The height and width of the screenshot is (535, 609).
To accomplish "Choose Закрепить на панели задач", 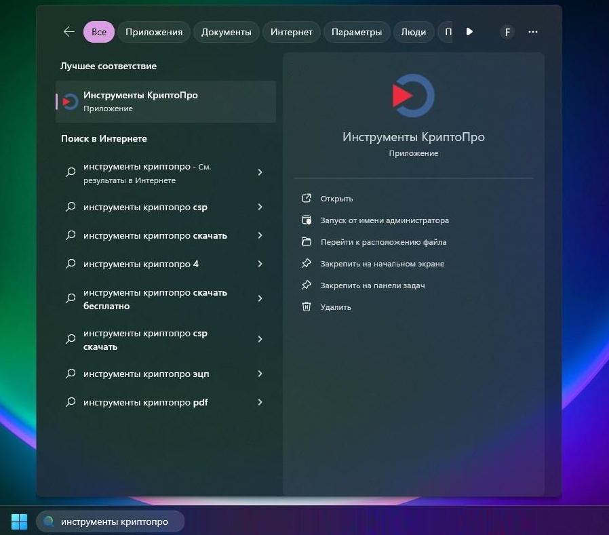I will (372, 285).
